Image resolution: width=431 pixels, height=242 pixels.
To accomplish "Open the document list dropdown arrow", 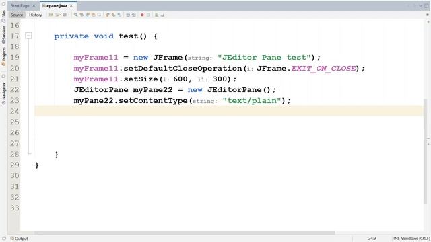I will pos(420,6).
